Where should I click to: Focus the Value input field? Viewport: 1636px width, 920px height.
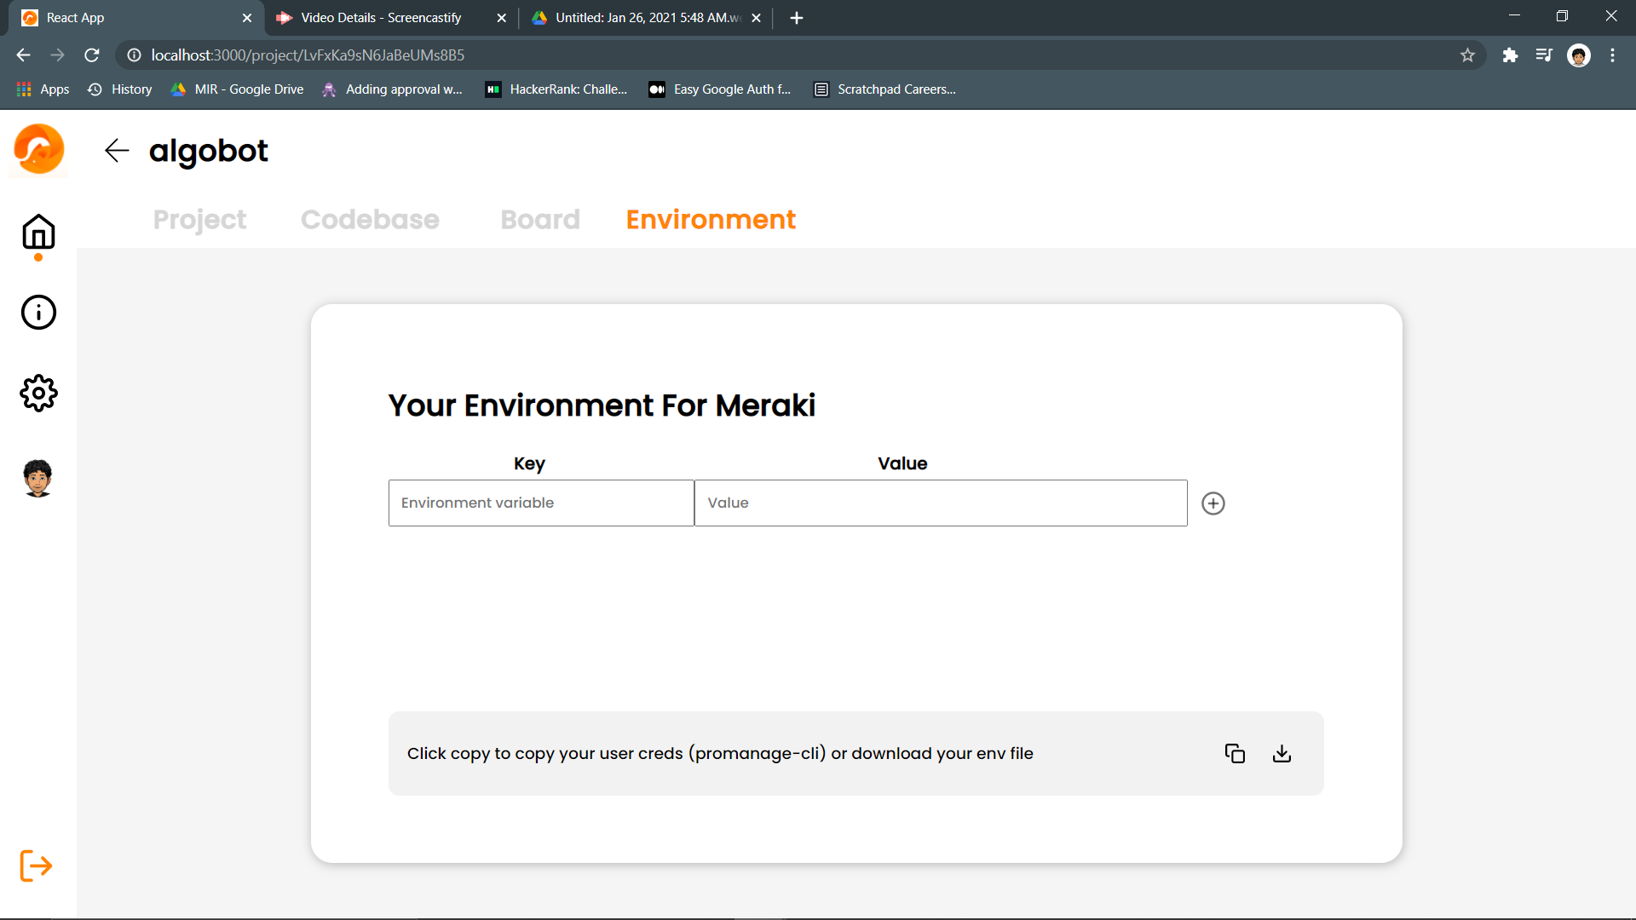coord(940,503)
